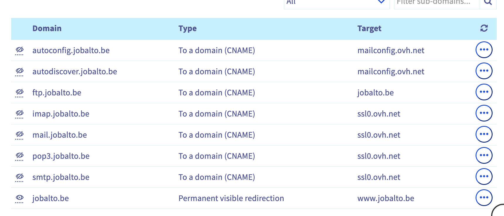
Task: Open actions menu for pop3.jobalto.be
Action: [484, 156]
